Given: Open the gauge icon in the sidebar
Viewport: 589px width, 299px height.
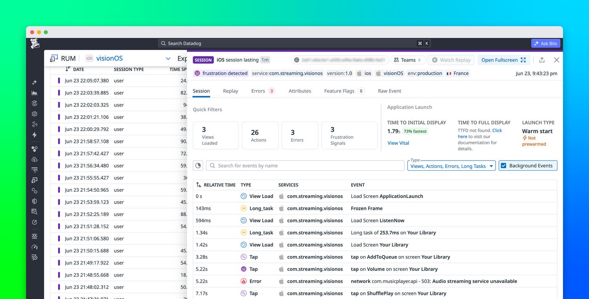Looking at the screenshot, I should coord(34,247).
